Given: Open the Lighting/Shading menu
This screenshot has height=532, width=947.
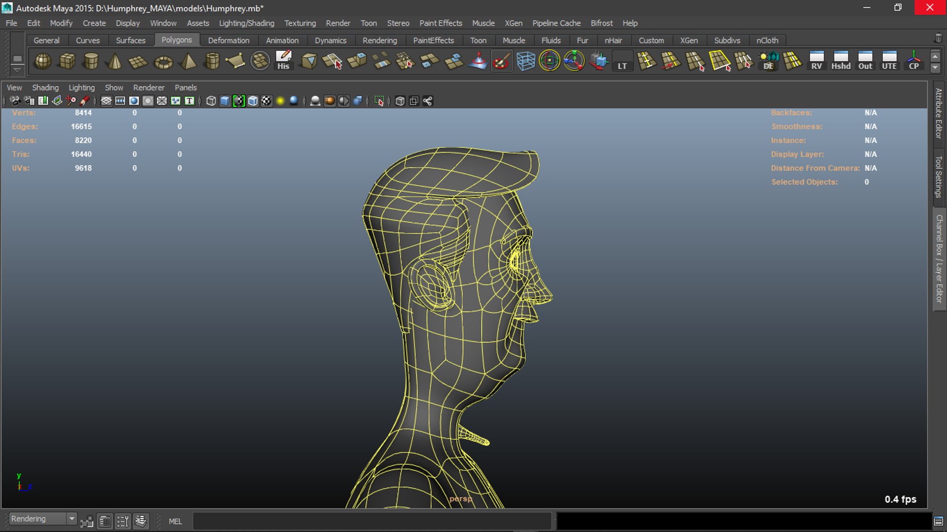Looking at the screenshot, I should (x=247, y=23).
